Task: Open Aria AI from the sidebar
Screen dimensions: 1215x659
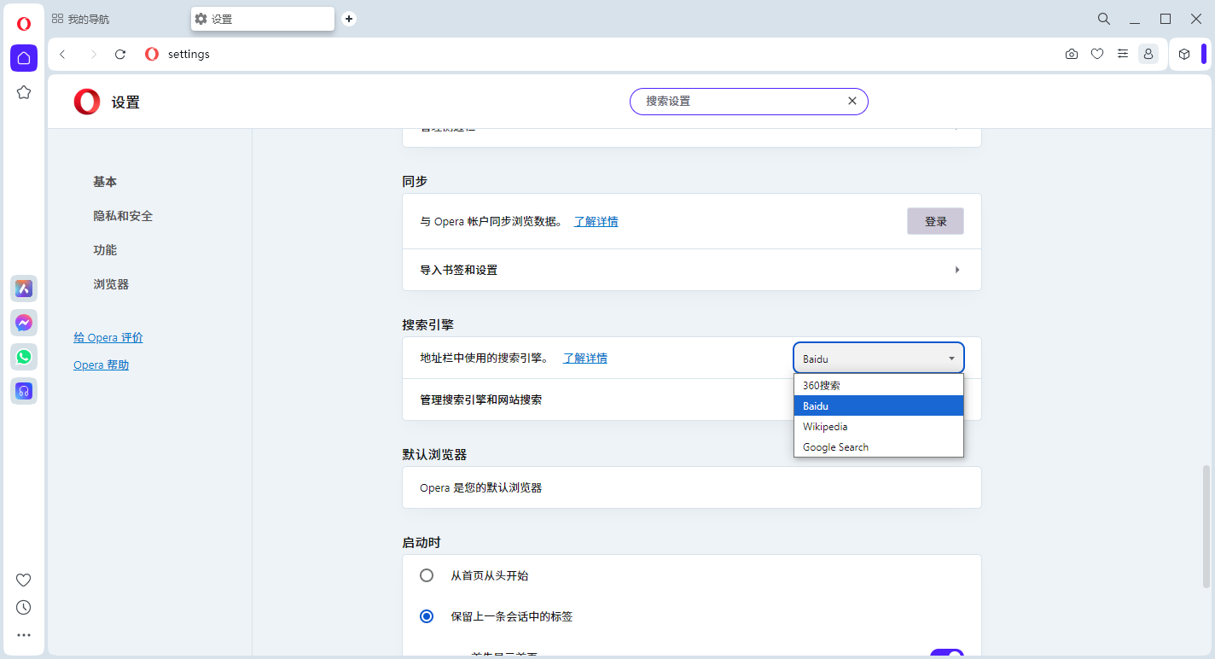Action: point(24,289)
